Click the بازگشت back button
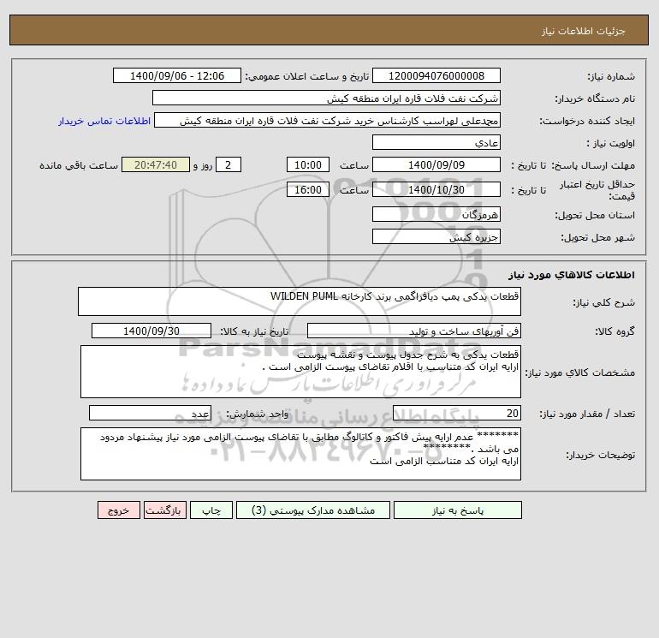This screenshot has width=659, height=638. click(x=164, y=510)
